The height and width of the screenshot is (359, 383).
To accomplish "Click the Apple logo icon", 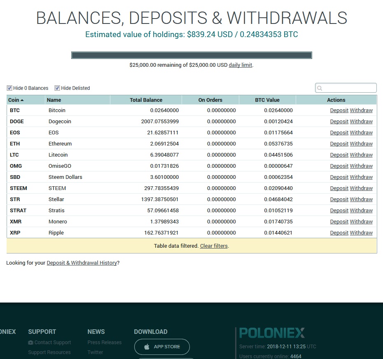I will point(147,347).
